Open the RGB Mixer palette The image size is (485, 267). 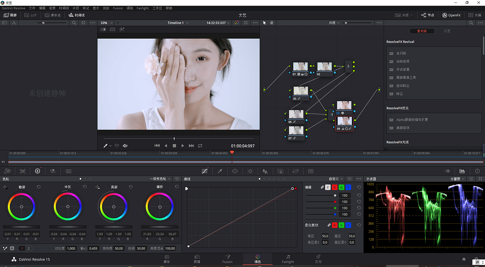[x=53, y=171]
